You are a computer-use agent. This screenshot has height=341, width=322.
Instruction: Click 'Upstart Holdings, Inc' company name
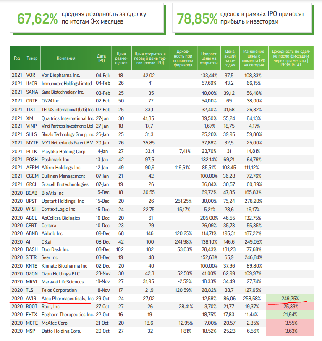coord(63,201)
